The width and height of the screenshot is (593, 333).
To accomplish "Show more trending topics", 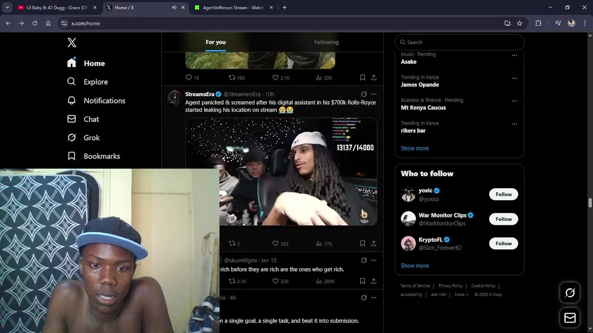I will [415, 148].
